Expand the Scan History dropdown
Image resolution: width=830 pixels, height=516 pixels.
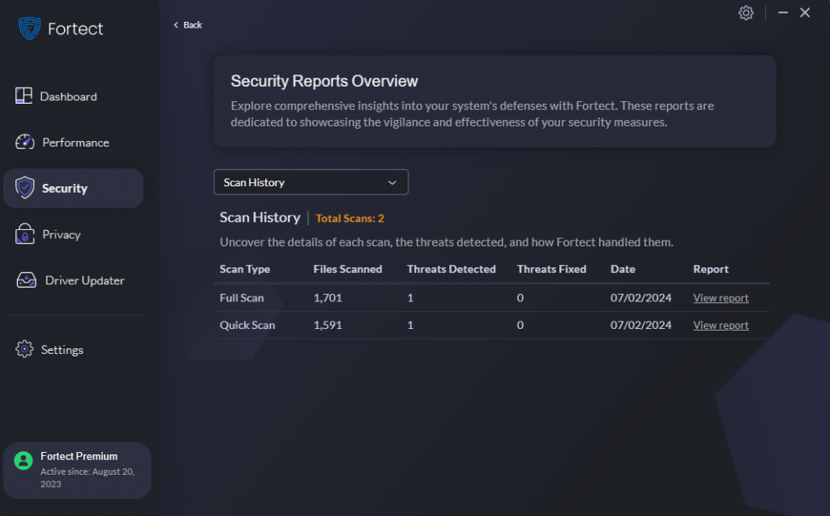pos(310,182)
